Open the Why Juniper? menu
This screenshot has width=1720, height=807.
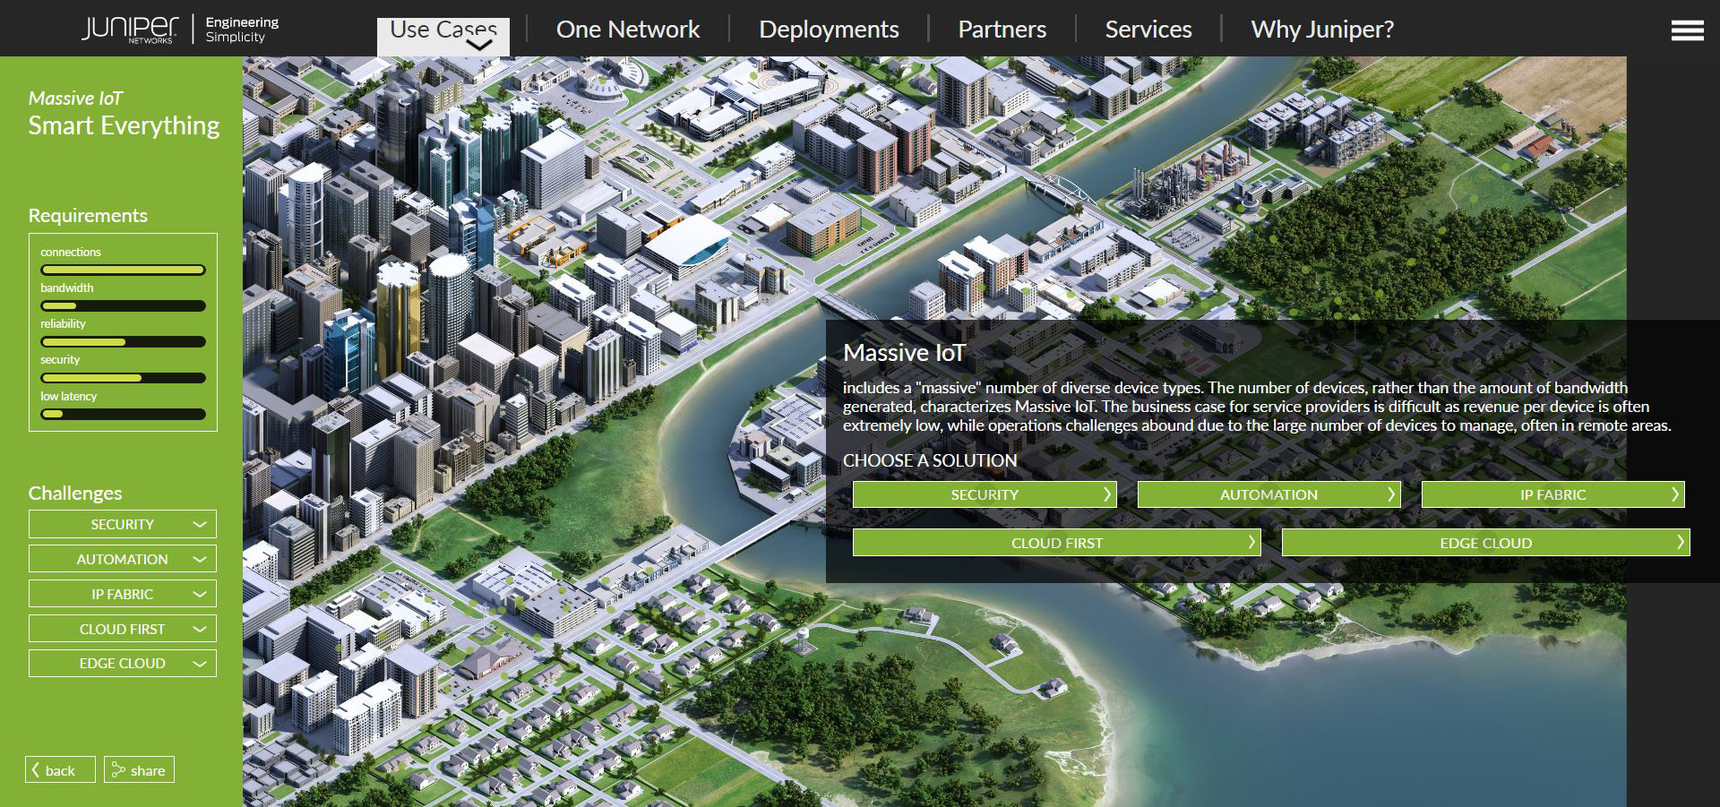point(1322,29)
